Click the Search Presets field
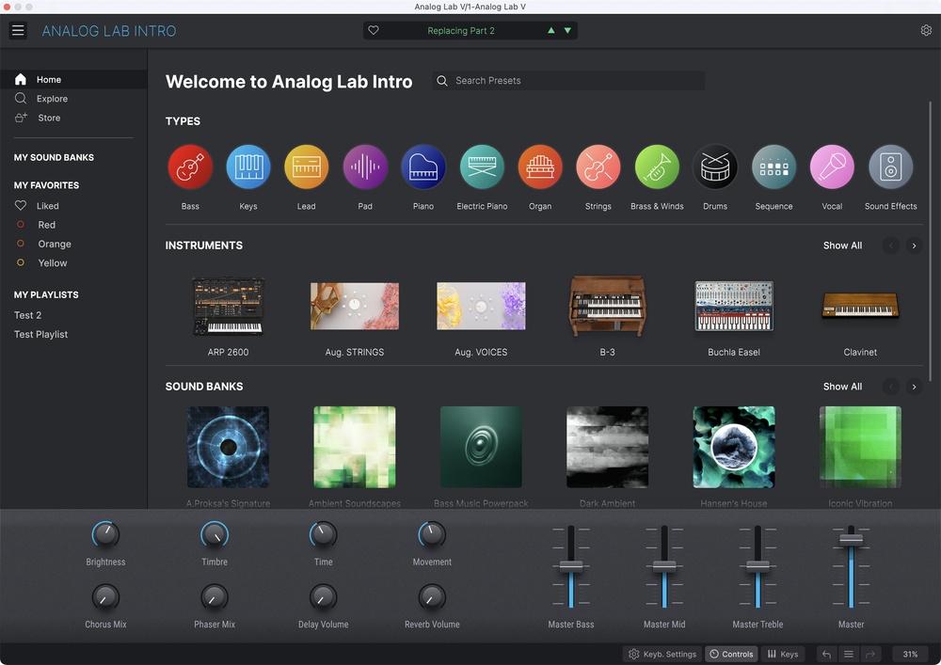941x665 pixels. tap(569, 81)
